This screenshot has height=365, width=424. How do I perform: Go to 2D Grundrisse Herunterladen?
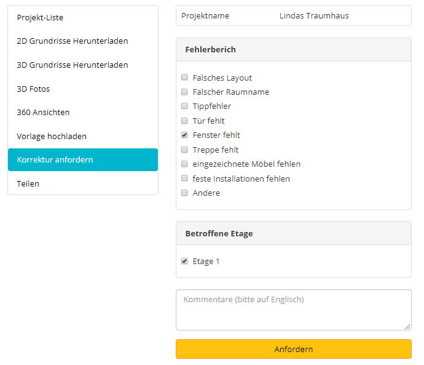coord(83,41)
